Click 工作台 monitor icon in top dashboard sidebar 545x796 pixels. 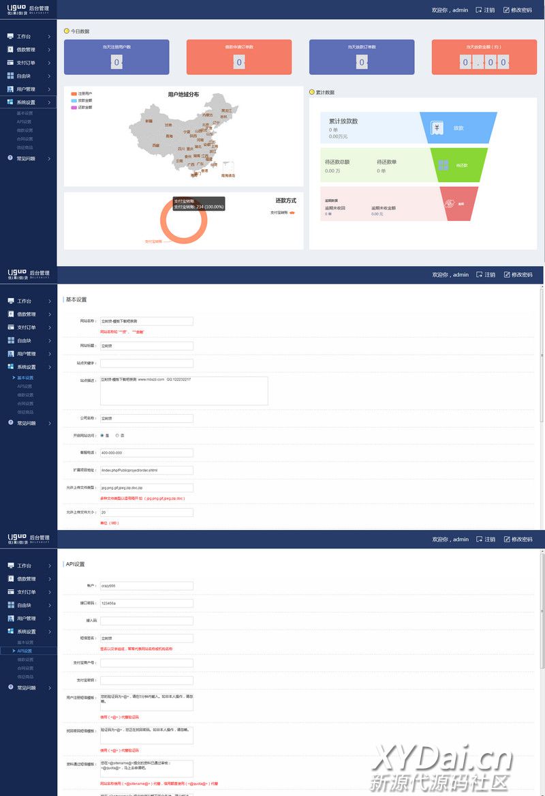tap(10, 36)
